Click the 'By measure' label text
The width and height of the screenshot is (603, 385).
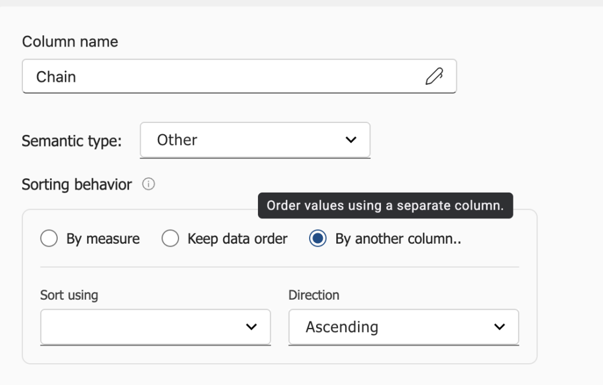[x=103, y=239]
